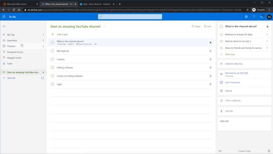The image size is (273, 154).
Task: Complete the Editing software task circle
Action: [x=52, y=68]
